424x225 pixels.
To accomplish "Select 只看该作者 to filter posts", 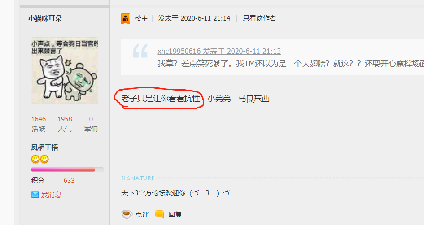I will (x=259, y=18).
